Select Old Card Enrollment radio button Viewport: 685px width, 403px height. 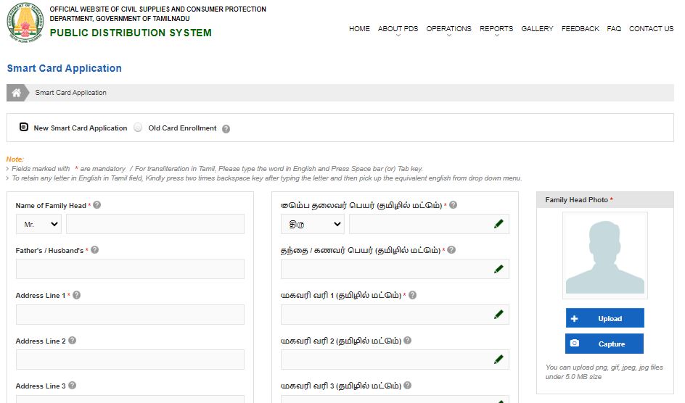click(x=138, y=128)
